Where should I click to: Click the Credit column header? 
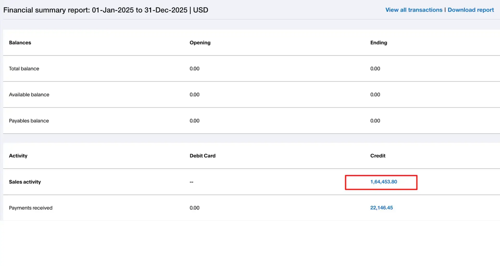click(378, 156)
